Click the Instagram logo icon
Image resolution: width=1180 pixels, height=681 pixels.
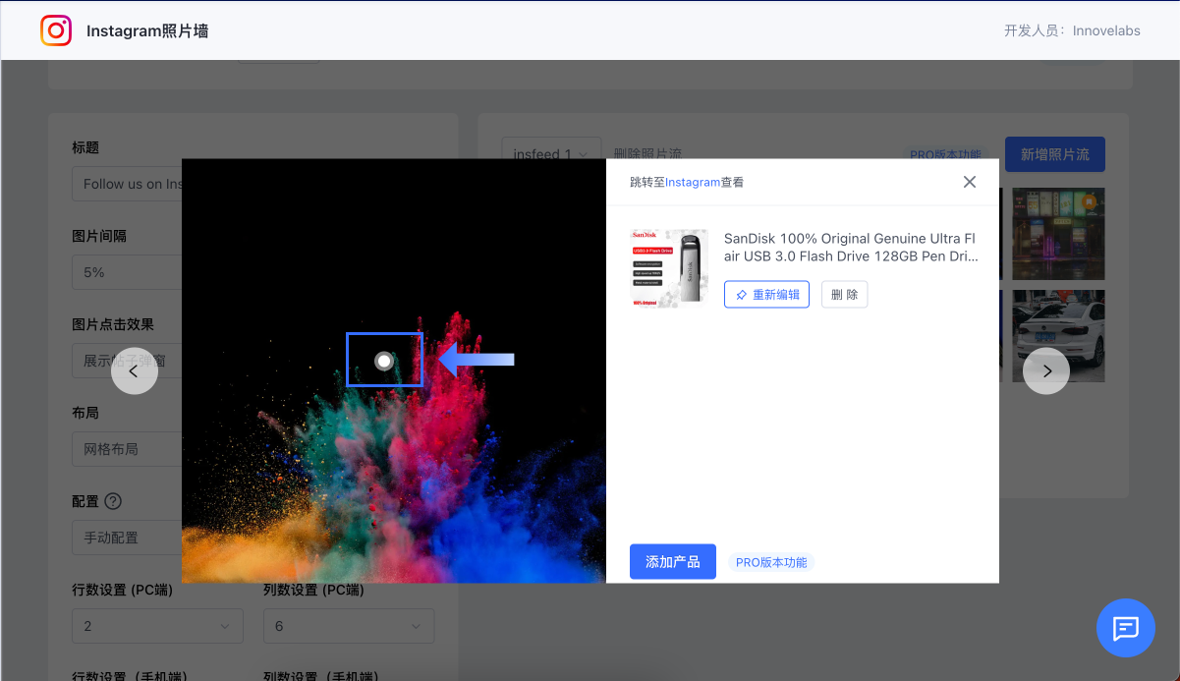56,30
